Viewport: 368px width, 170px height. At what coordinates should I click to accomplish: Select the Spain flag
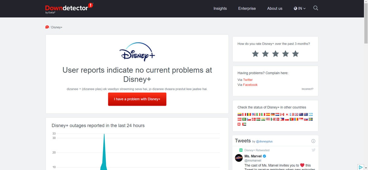point(268,114)
